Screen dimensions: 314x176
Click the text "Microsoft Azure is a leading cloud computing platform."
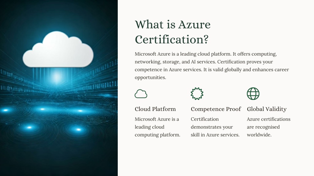(158, 127)
